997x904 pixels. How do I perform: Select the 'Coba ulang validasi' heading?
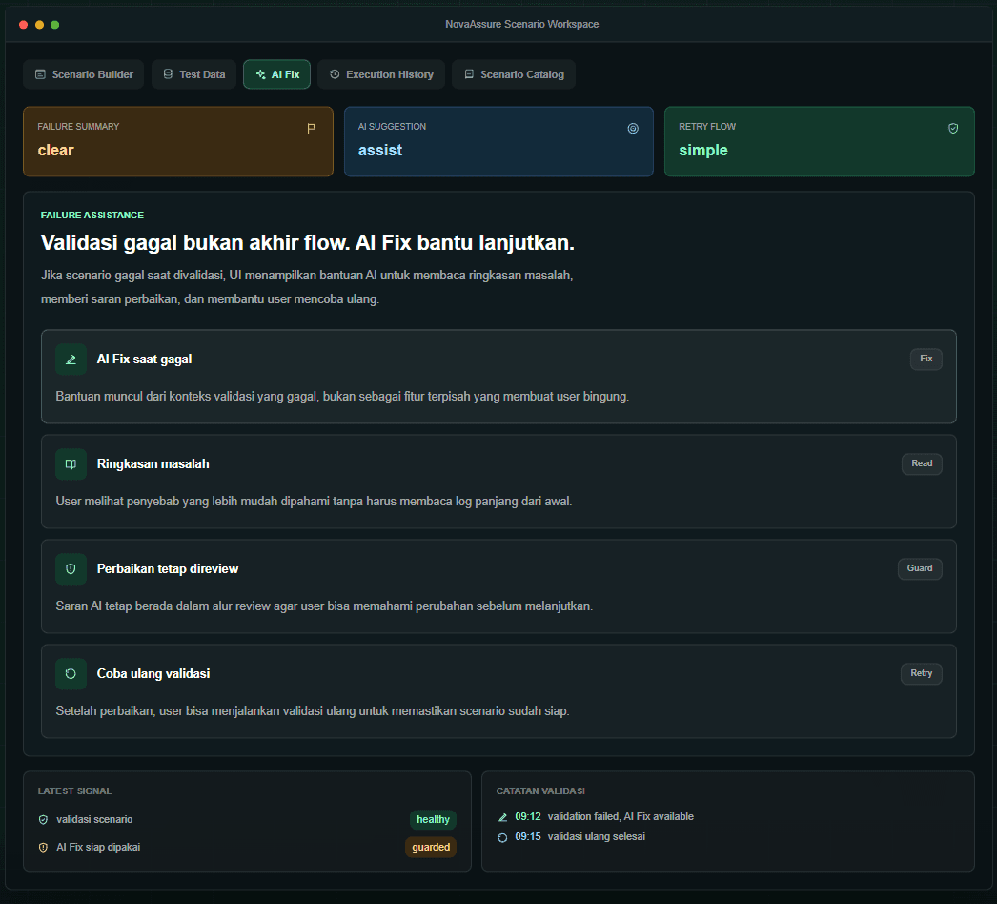pos(153,673)
